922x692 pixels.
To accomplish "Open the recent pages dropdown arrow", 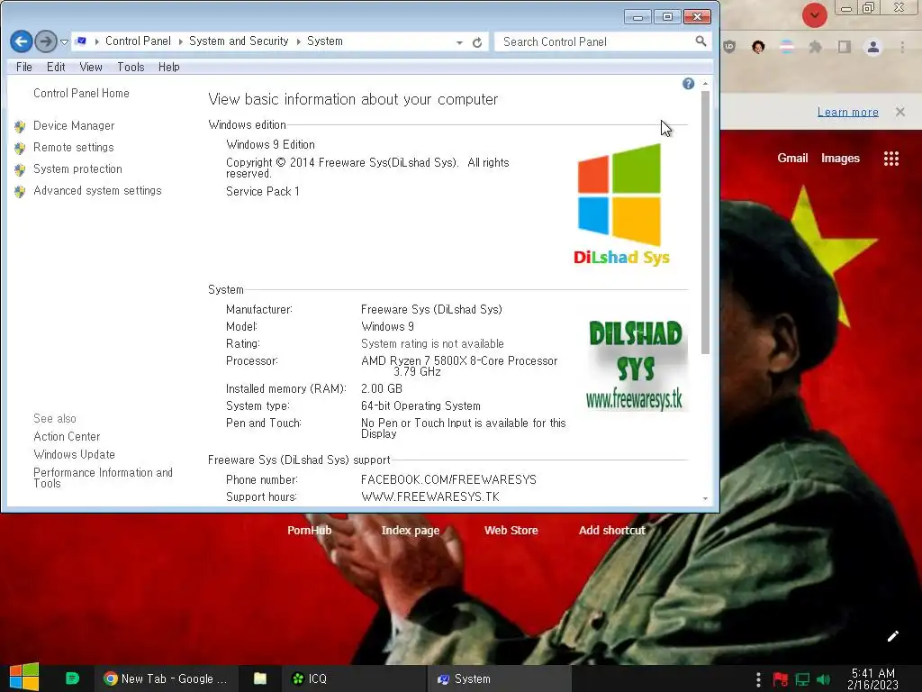I will [x=64, y=41].
